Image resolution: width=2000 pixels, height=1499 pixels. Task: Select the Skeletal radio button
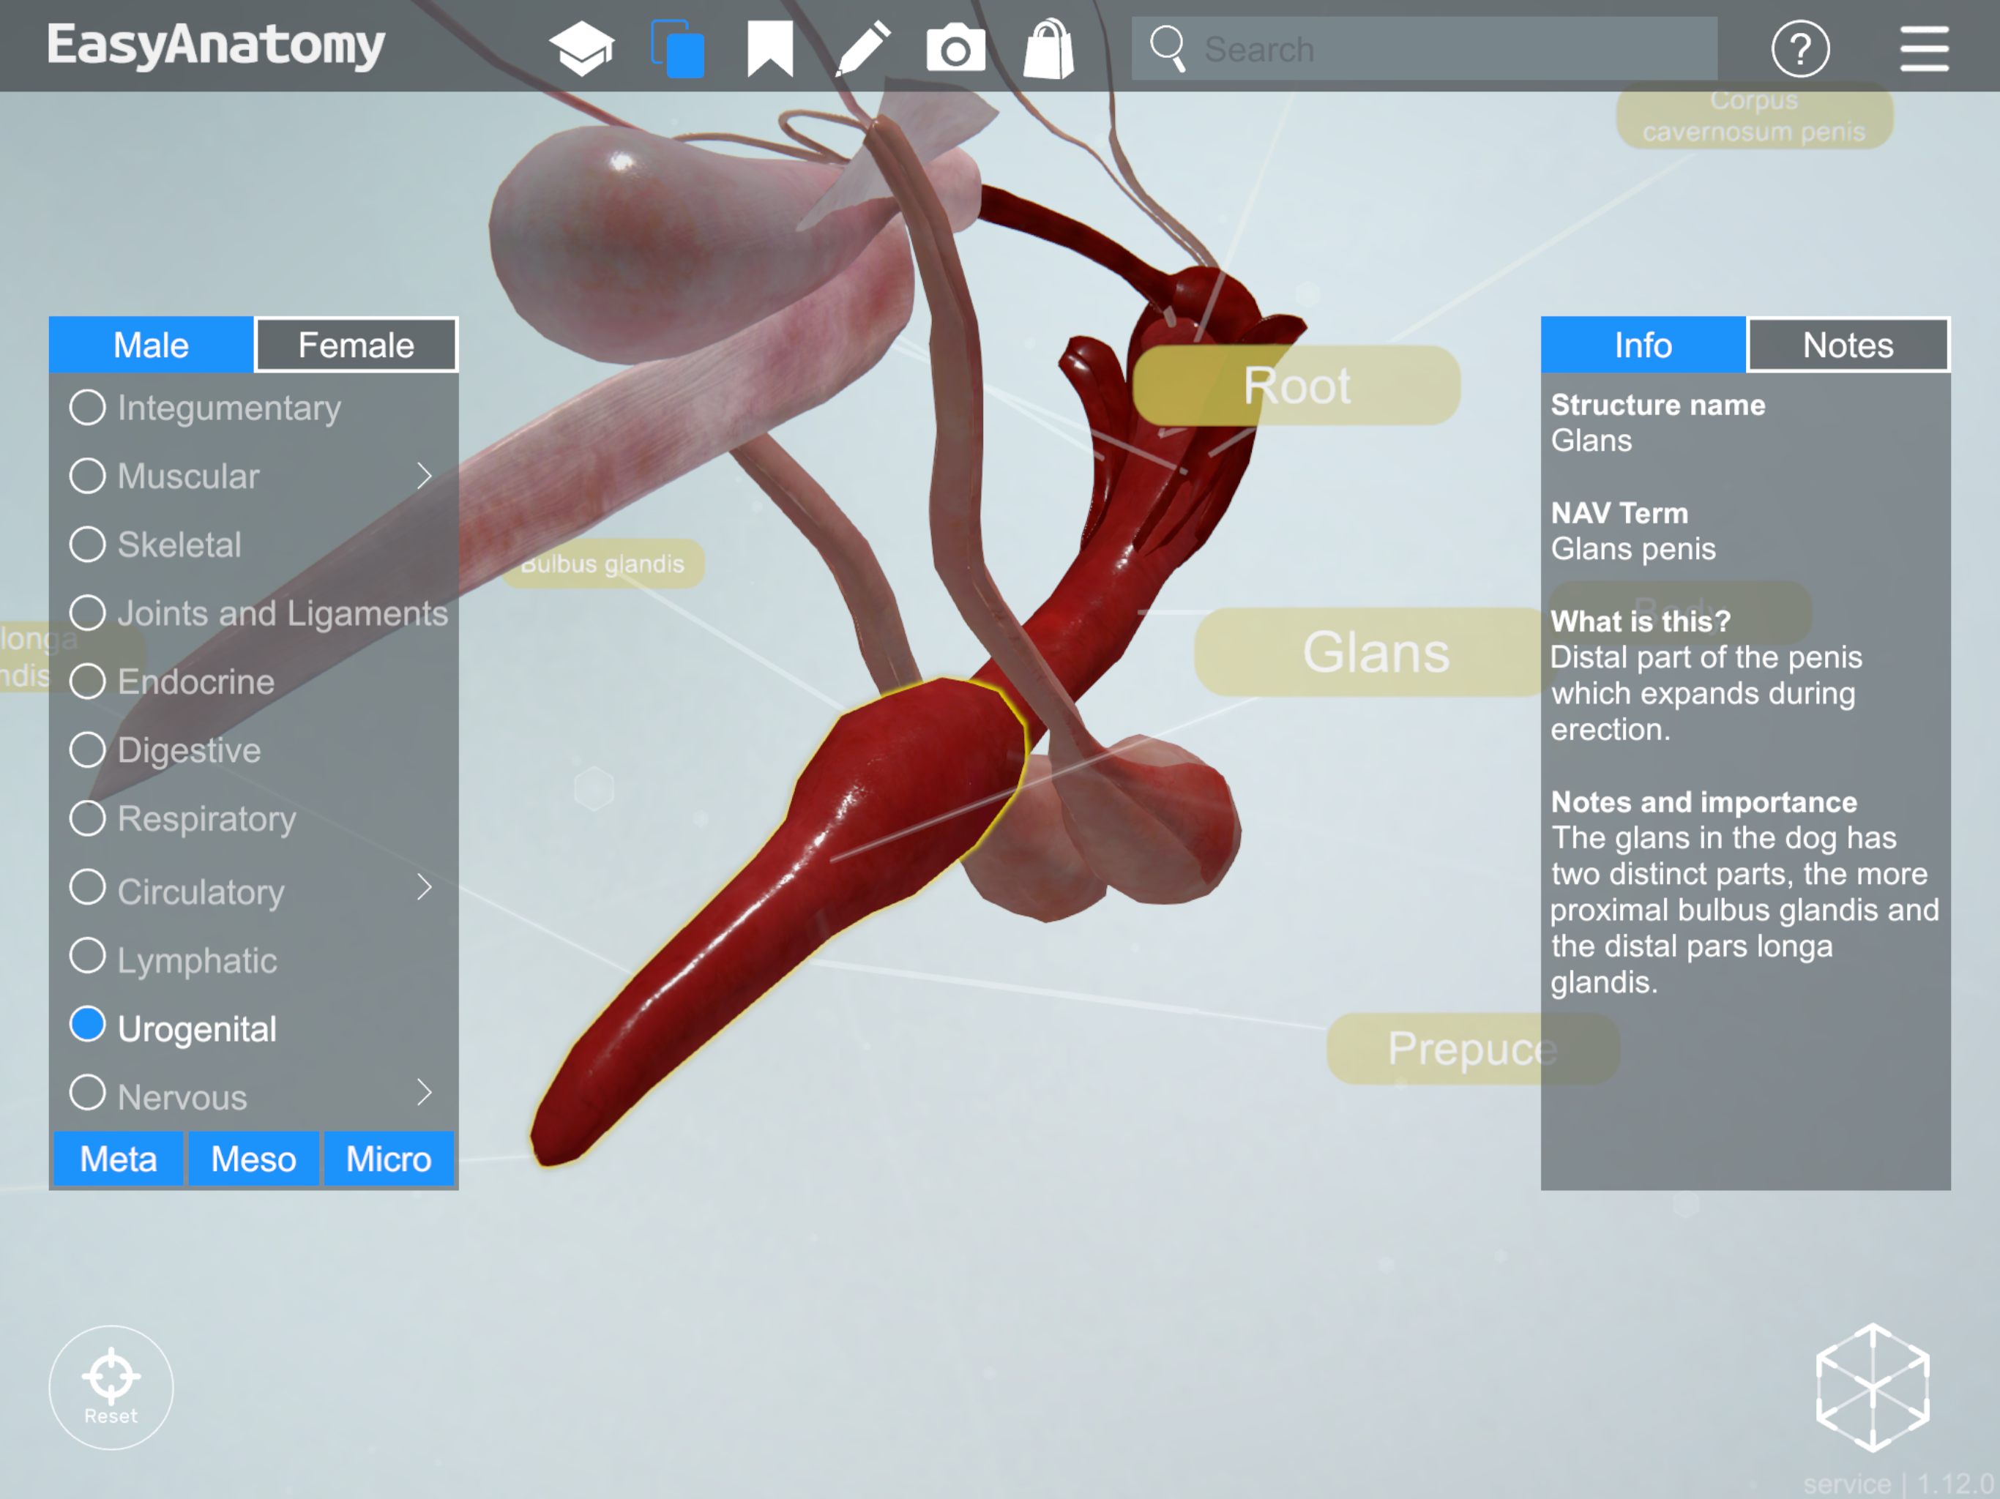click(x=88, y=545)
